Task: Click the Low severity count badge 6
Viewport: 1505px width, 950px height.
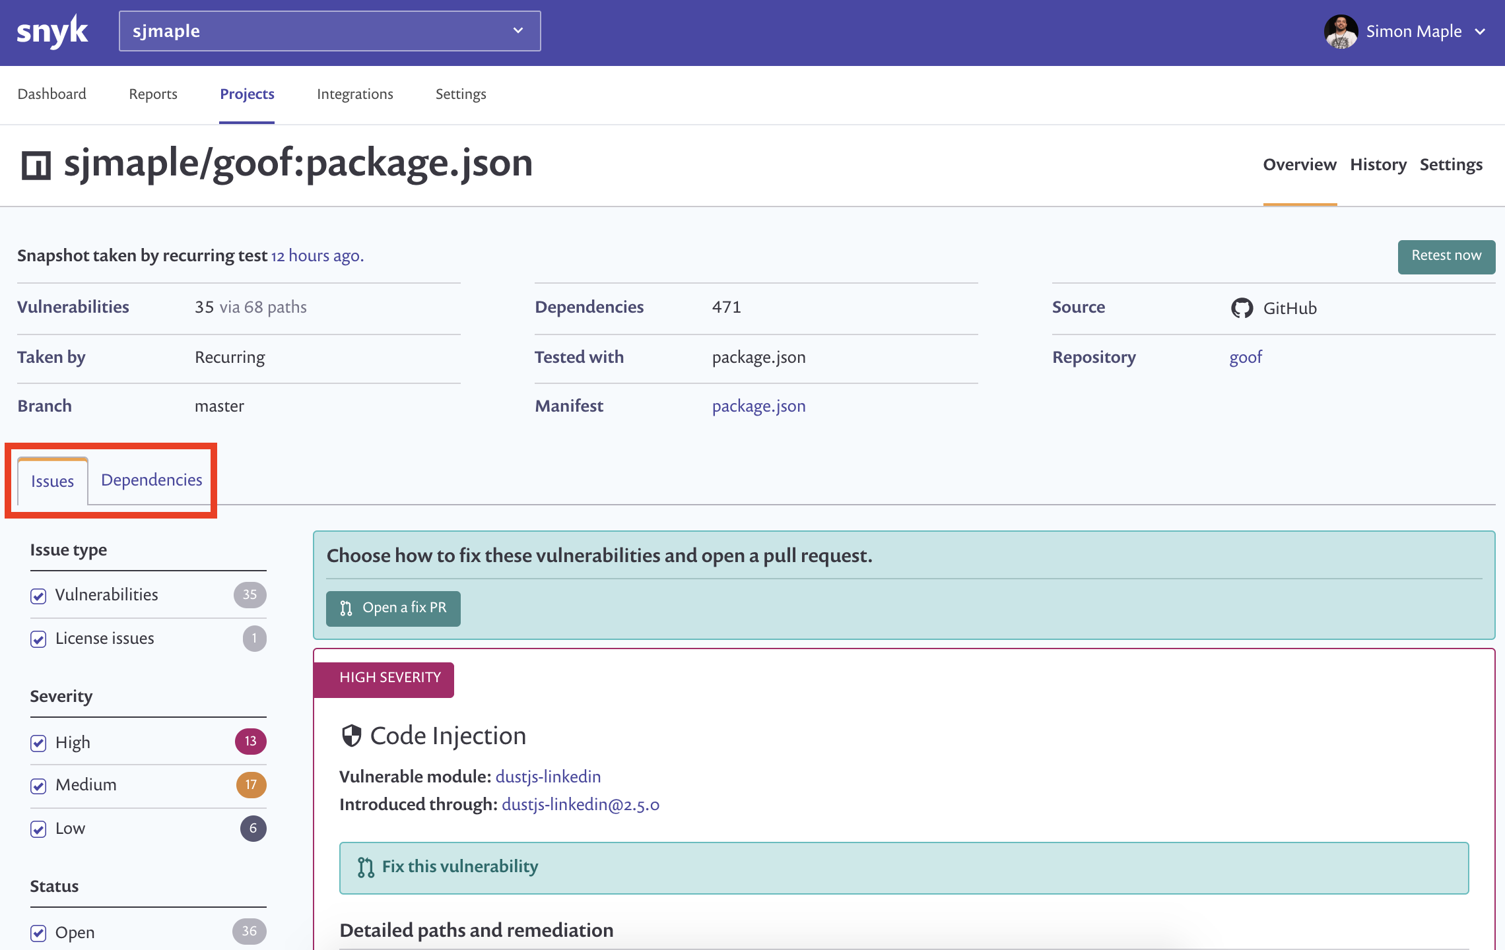Action: click(x=253, y=829)
